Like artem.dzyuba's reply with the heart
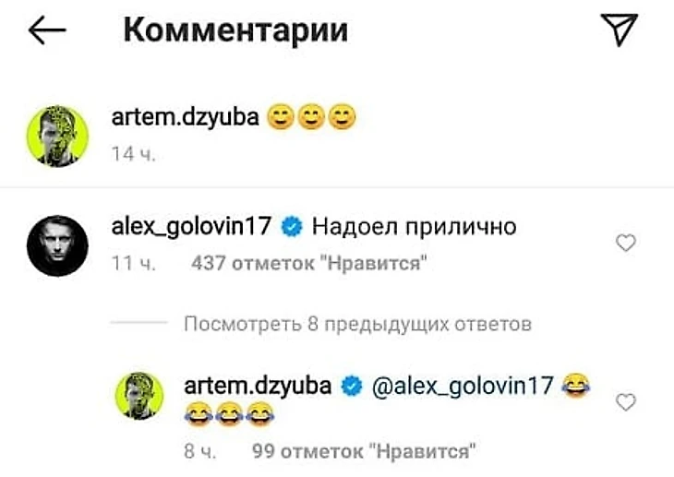The image size is (674, 477). click(625, 401)
